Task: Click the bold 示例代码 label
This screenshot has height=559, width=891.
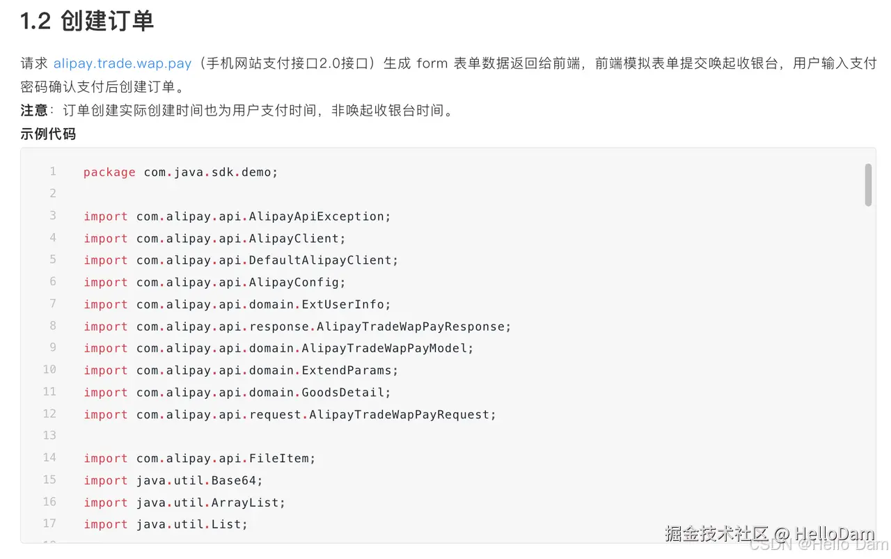Action: pyautogui.click(x=48, y=134)
